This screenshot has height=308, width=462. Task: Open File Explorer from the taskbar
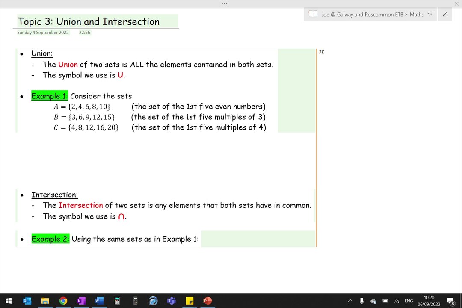[45, 301]
